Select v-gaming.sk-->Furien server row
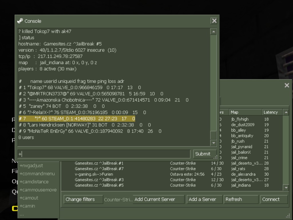Viewport: 293px width, 220px height. pyautogui.click(x=172, y=174)
